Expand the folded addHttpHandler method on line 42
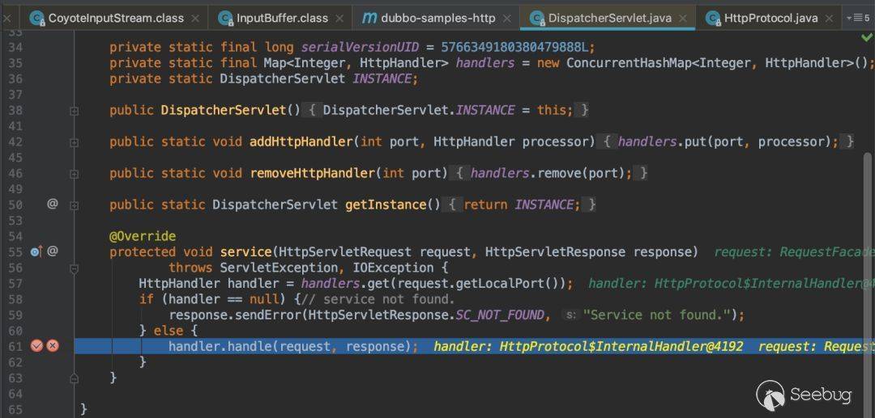Image resolution: width=875 pixels, height=418 pixels. 75,142
